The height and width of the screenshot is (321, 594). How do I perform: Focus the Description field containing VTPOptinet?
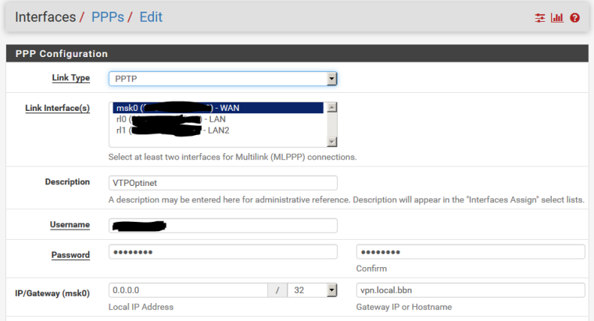[x=223, y=183]
